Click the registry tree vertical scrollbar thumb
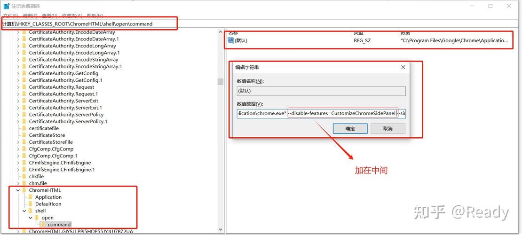The height and width of the screenshot is (235, 522). coord(220,81)
